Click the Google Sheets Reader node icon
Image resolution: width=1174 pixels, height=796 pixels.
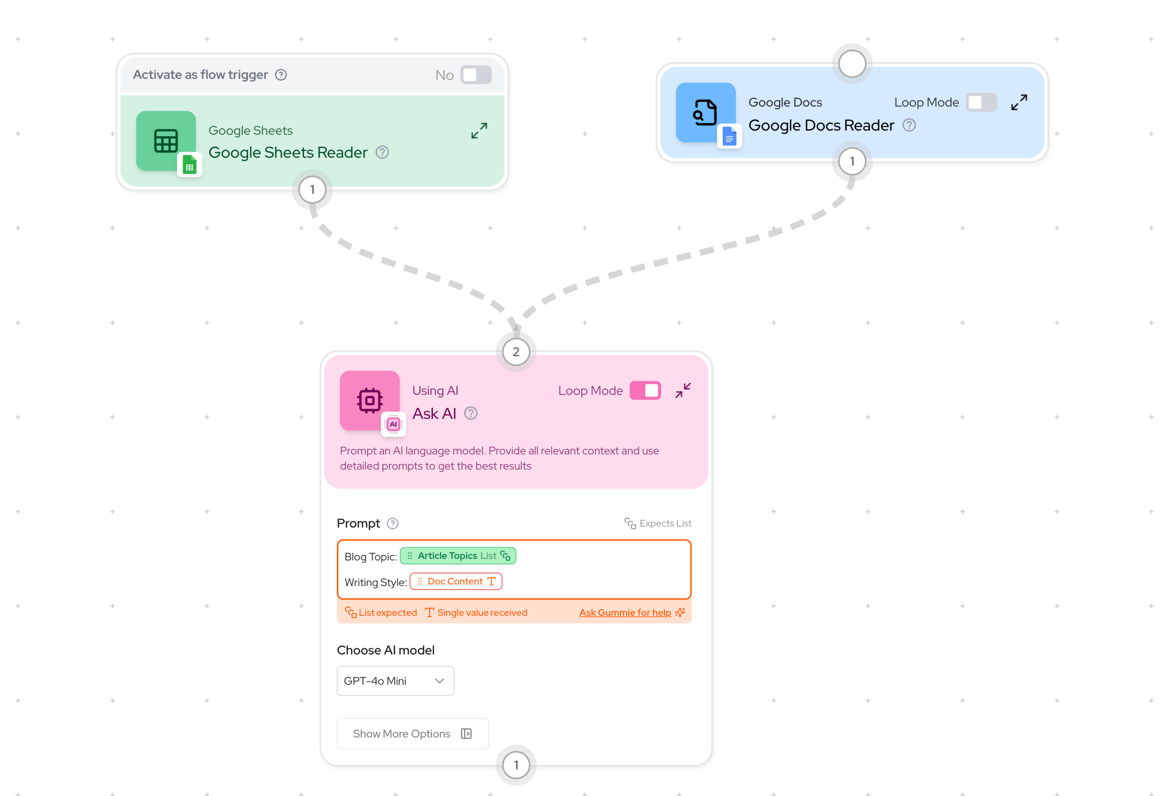point(166,141)
